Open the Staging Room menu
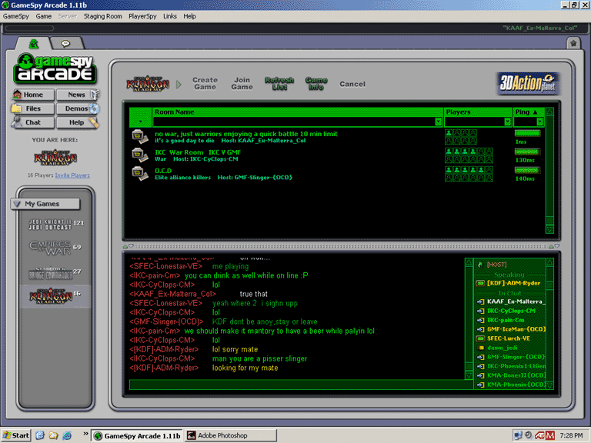This screenshot has width=591, height=443. pos(102,16)
